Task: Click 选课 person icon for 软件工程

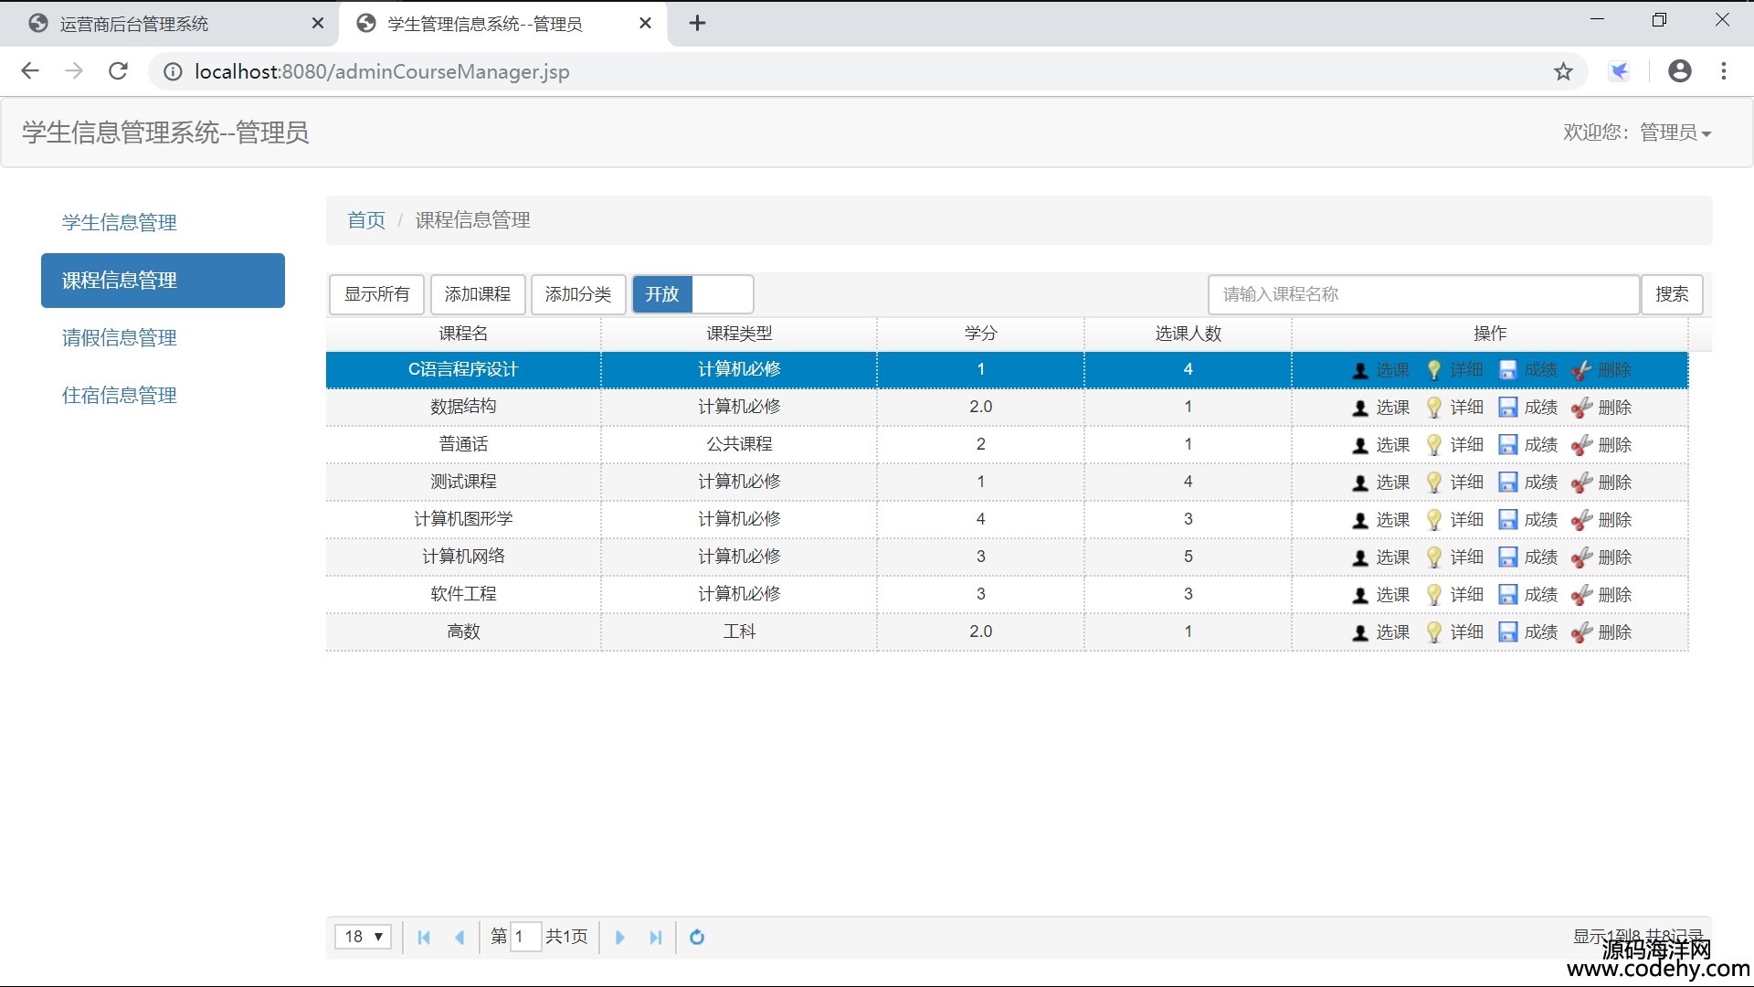Action: click(1360, 595)
